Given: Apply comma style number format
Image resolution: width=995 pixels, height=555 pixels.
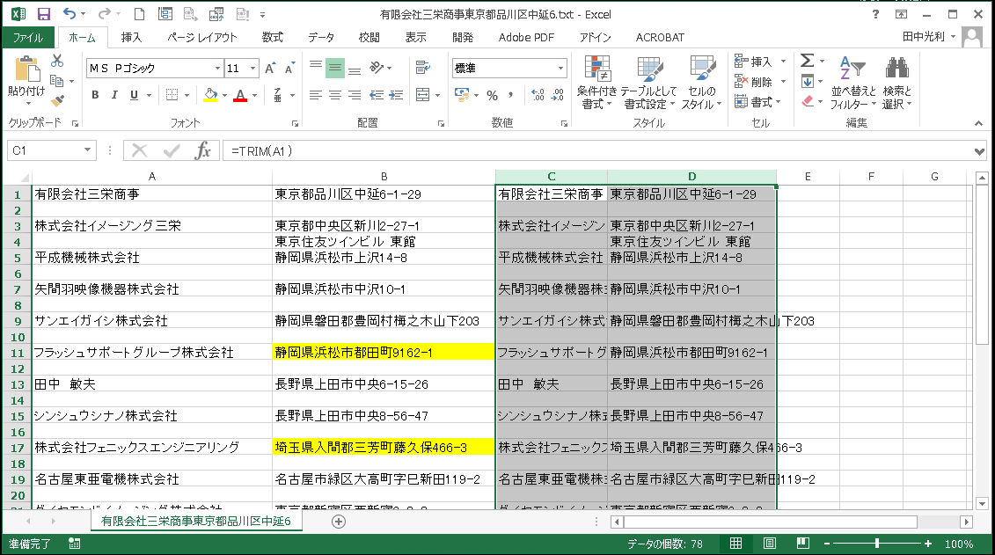Looking at the screenshot, I should click(x=510, y=95).
